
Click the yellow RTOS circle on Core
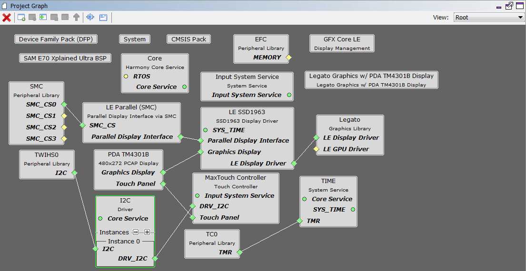(x=126, y=77)
